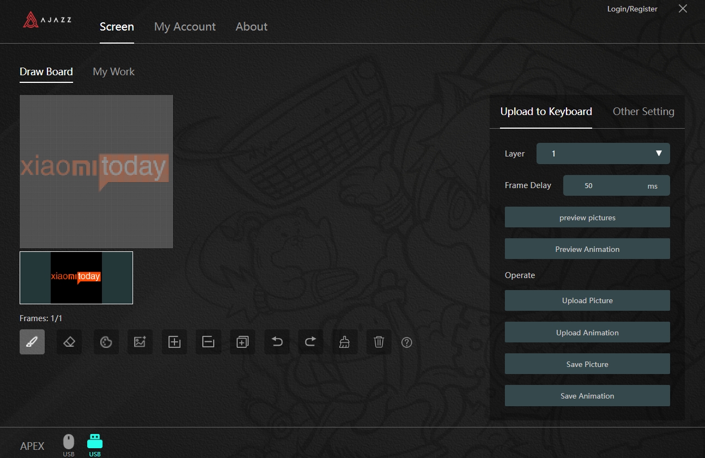The width and height of the screenshot is (705, 458).
Task: Click the Preview Animation button
Action: coord(587,249)
